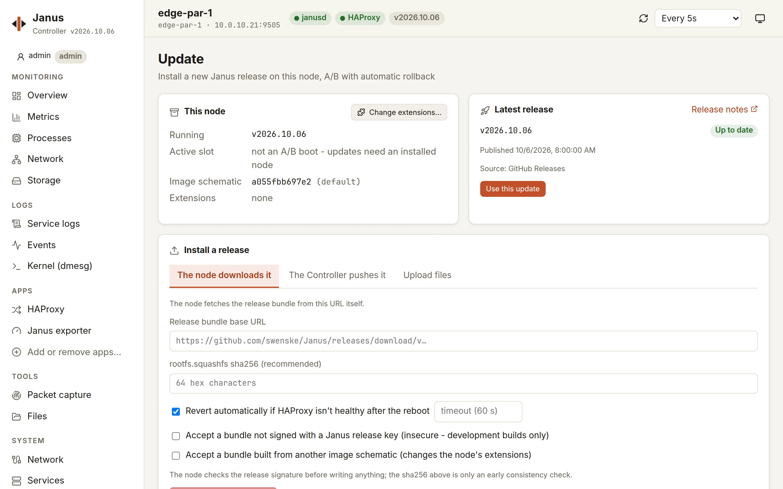
Task: Open the Kernel dmesg terminal icon
Action: [17, 266]
